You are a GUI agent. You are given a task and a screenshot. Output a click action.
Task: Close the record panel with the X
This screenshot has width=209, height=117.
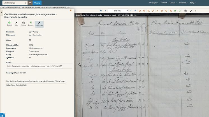pos(71,10)
